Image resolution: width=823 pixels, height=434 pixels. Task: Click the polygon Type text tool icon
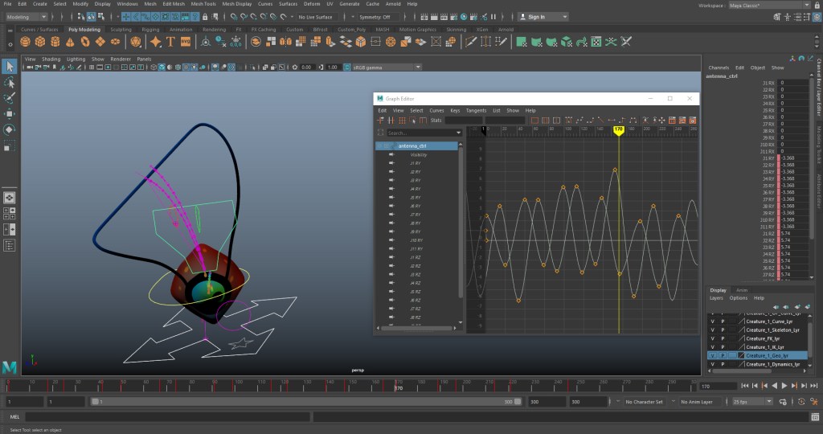tap(170, 42)
